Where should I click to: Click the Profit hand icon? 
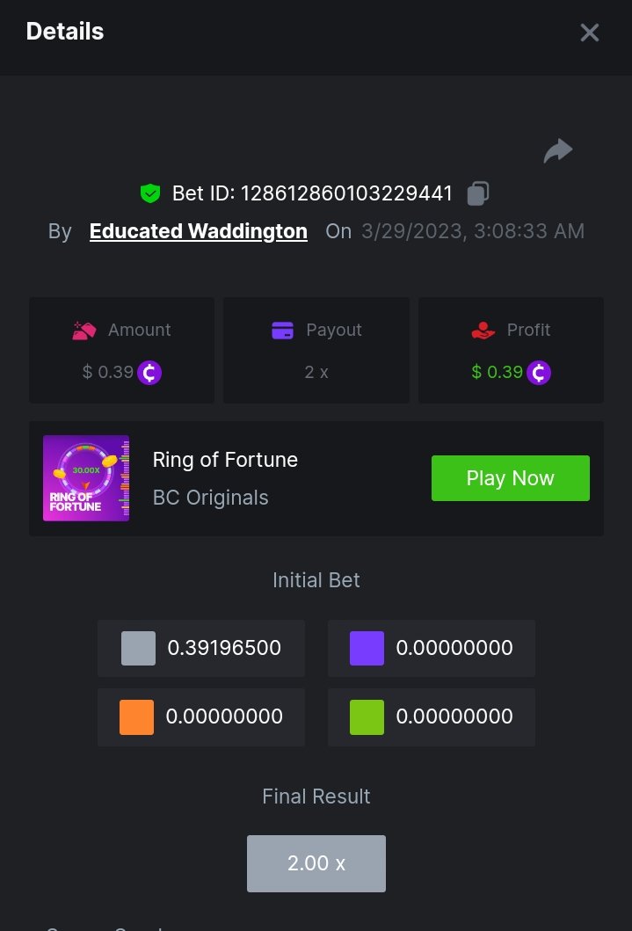pos(483,331)
